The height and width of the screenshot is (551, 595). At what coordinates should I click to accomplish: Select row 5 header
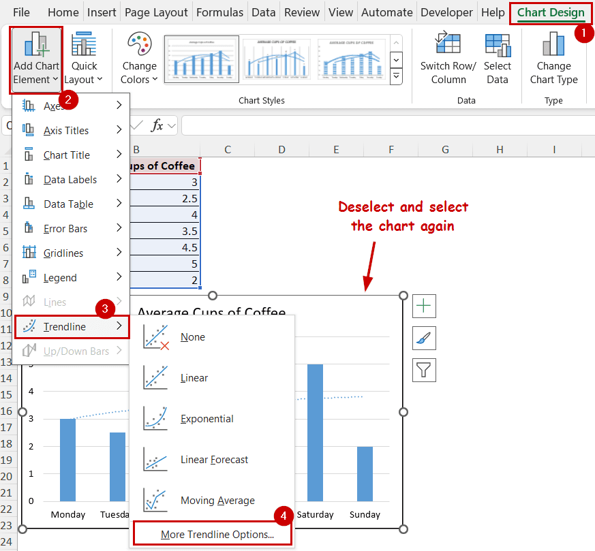5,231
